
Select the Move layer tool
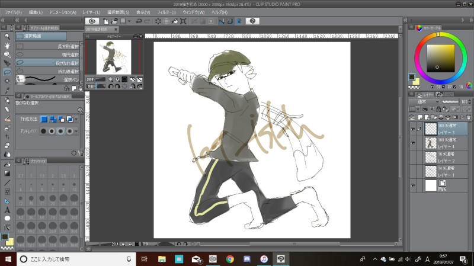point(7,63)
